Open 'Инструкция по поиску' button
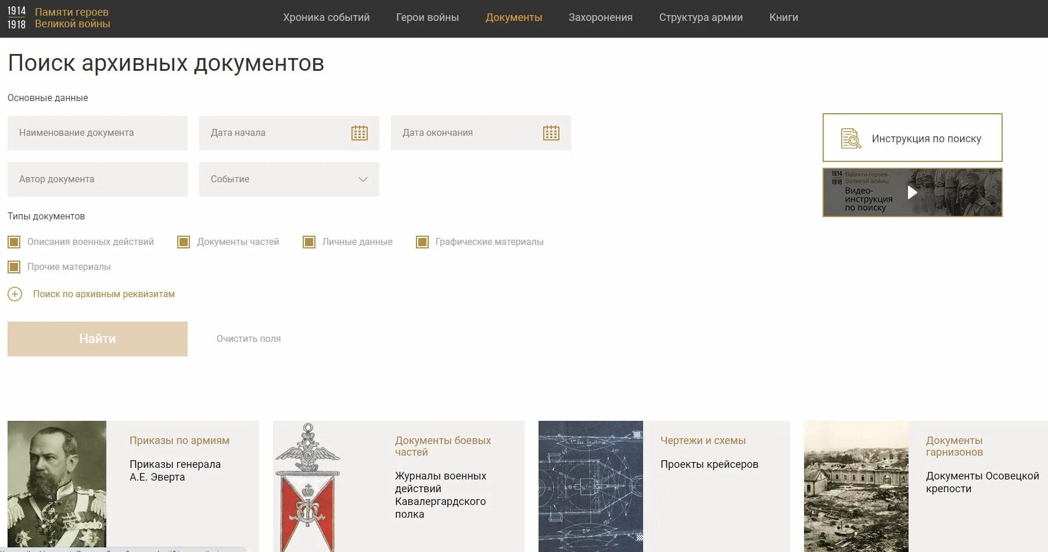The height and width of the screenshot is (552, 1048). [913, 138]
